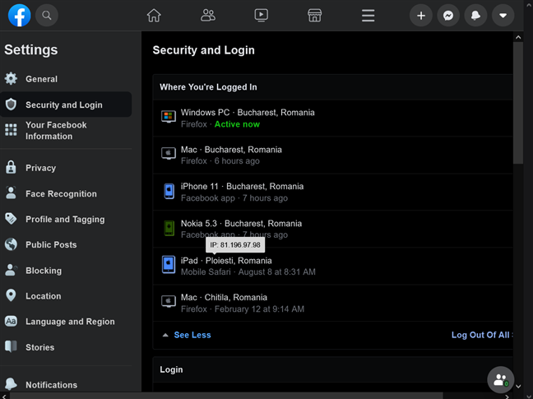Click the Blocking person icon
The image size is (533, 399).
point(12,270)
